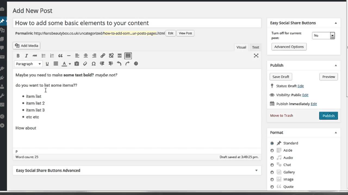Clear formatting with the eraser icon

click(85, 64)
